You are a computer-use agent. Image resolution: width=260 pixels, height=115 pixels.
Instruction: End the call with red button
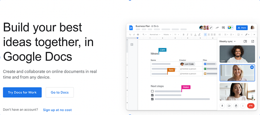tap(251, 106)
